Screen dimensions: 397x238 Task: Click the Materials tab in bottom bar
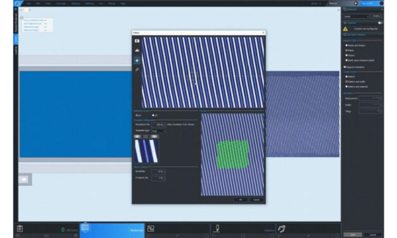(x=112, y=230)
